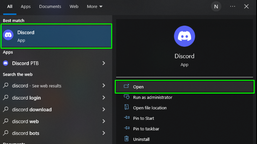Click the N user account avatar
The width and height of the screenshot is (257, 144).
point(216,7)
